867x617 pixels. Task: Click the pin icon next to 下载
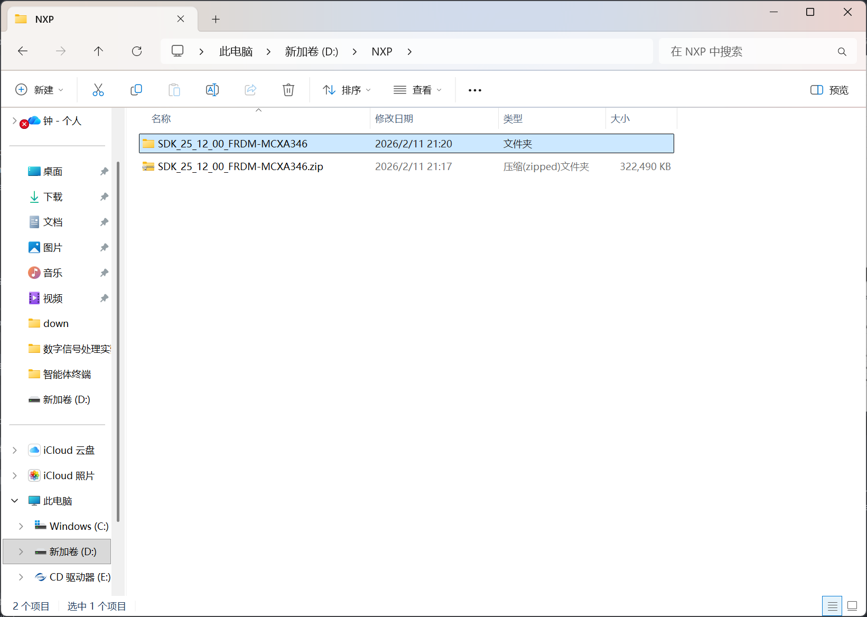pyautogui.click(x=104, y=197)
